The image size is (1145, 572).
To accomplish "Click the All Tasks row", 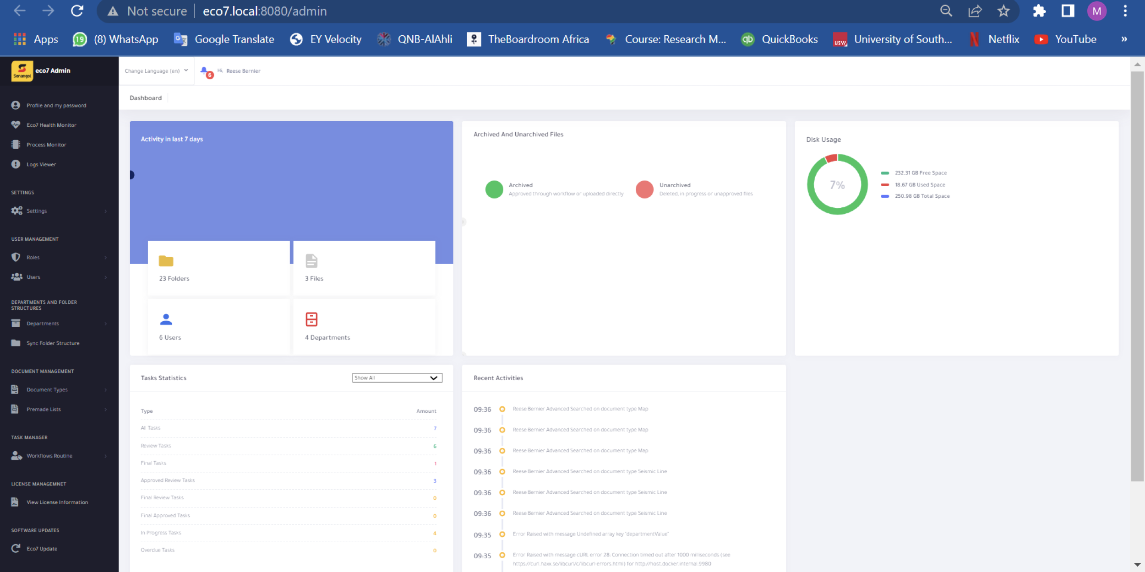I will point(289,428).
